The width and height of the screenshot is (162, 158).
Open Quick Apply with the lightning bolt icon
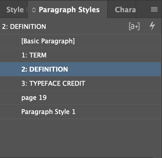(152, 26)
